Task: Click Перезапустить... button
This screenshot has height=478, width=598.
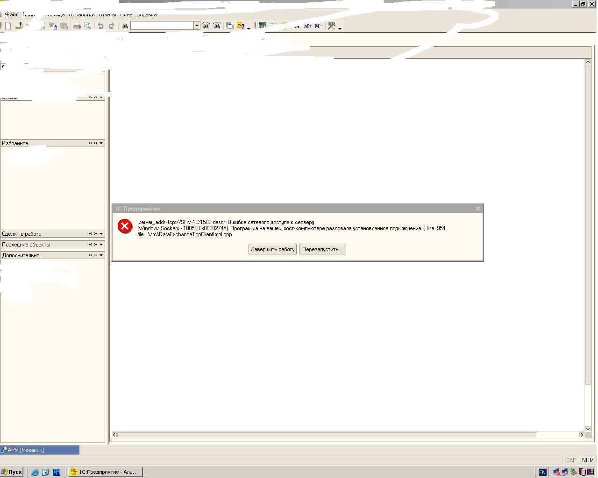Action: 322,249
